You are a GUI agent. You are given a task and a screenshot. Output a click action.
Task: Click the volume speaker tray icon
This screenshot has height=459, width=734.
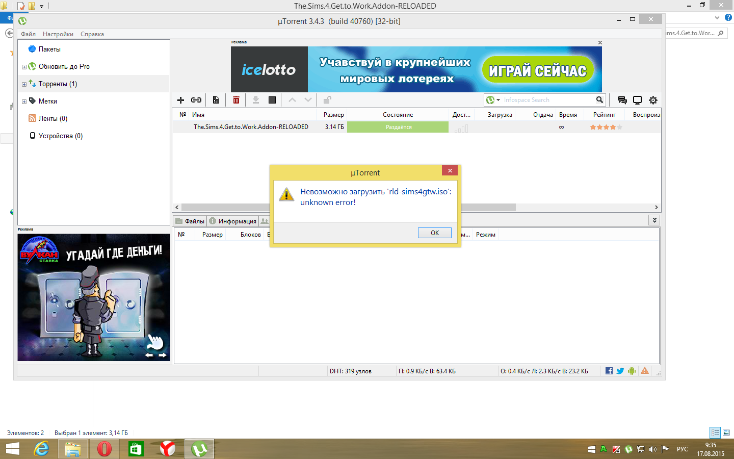click(653, 449)
